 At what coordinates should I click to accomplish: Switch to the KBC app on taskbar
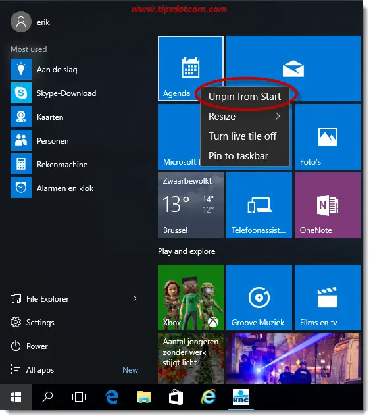(241, 397)
